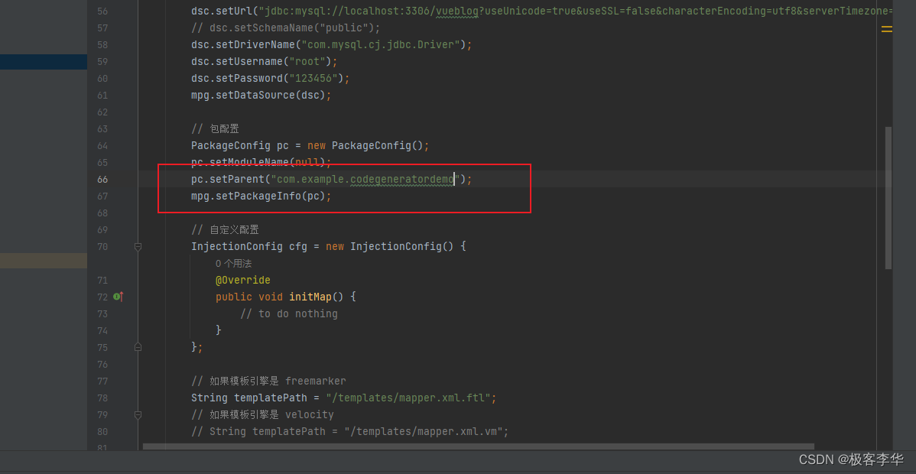Click the fold end marker on line 75
Screen dimensions: 916x474
(x=138, y=347)
